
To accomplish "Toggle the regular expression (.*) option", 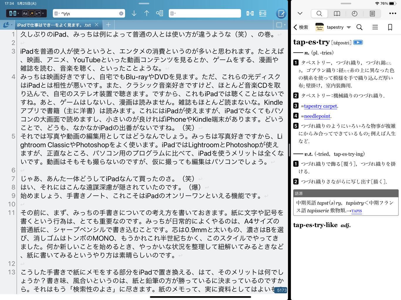I will pyautogui.click(x=31, y=13).
